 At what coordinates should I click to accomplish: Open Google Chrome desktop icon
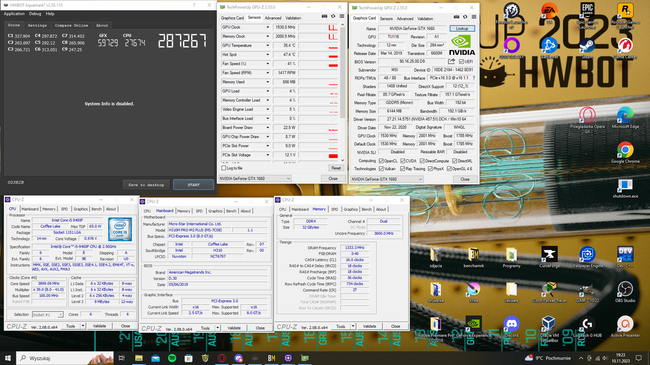click(x=625, y=152)
